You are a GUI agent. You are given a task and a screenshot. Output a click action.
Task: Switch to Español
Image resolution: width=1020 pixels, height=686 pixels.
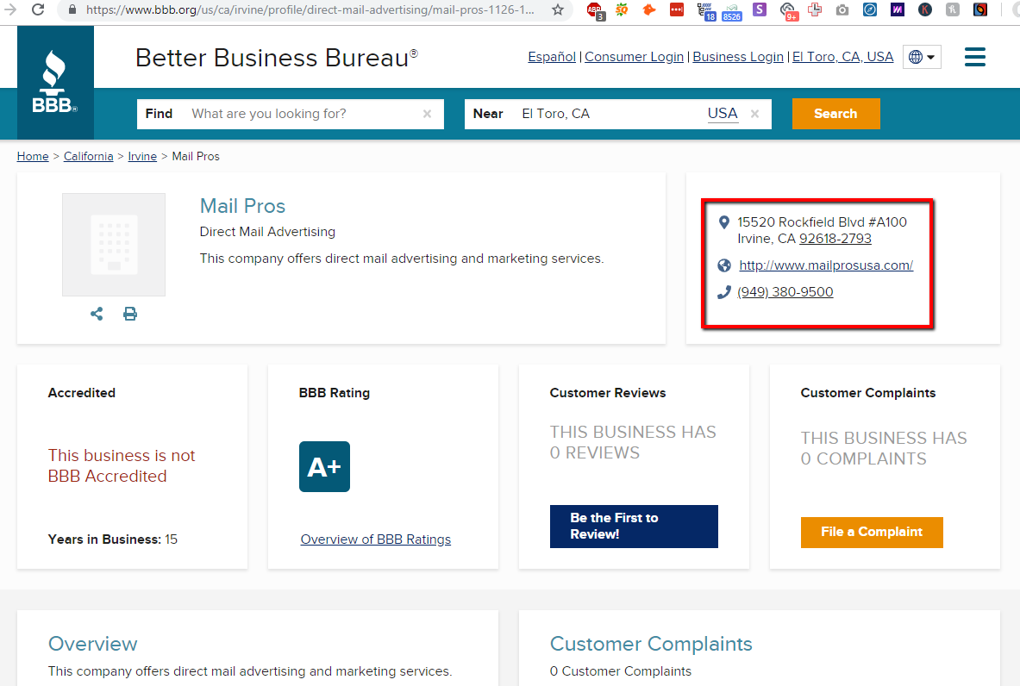click(x=552, y=57)
